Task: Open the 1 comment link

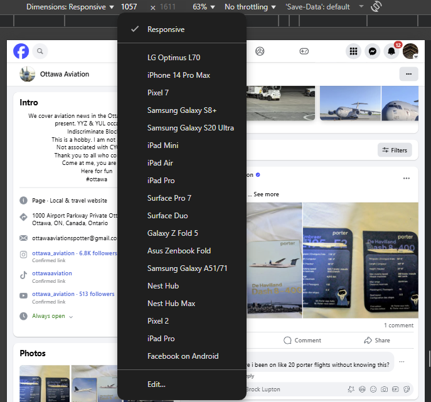Action: tap(398, 325)
